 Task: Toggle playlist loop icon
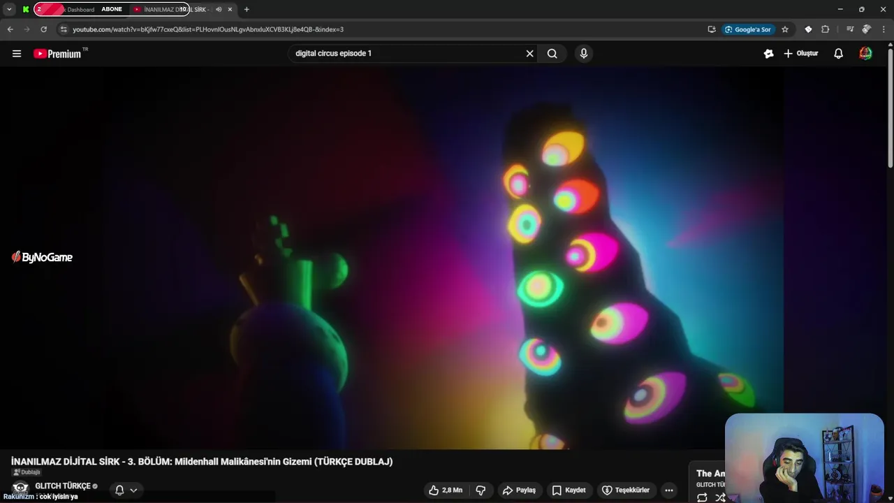(702, 497)
